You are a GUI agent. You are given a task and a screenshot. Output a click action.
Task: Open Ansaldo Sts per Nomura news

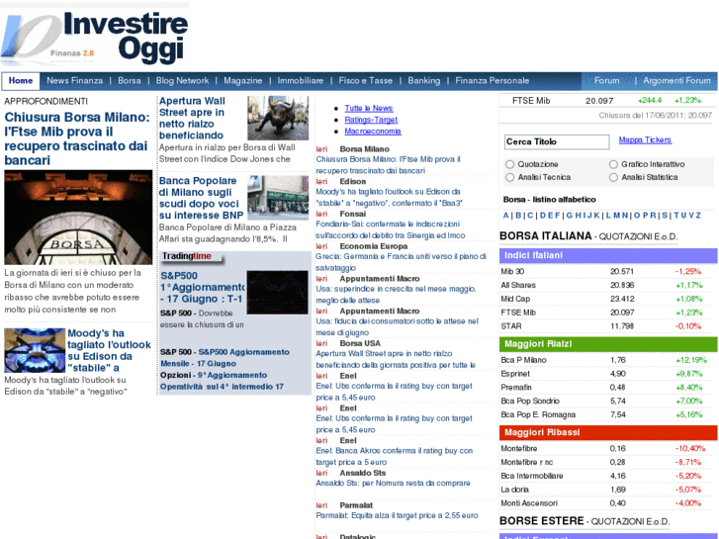(x=393, y=483)
